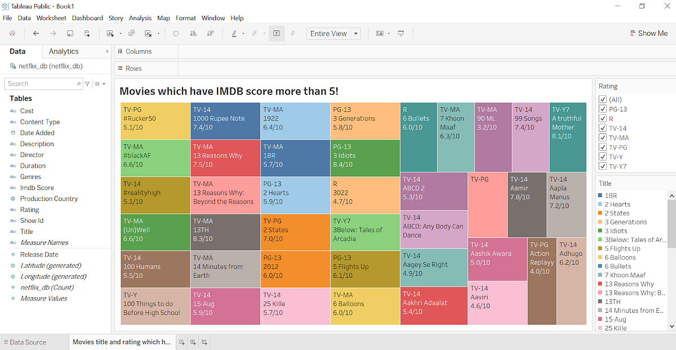Enter Presentation Mode from the toolbar
The width and height of the screenshot is (676, 350).
click(401, 33)
